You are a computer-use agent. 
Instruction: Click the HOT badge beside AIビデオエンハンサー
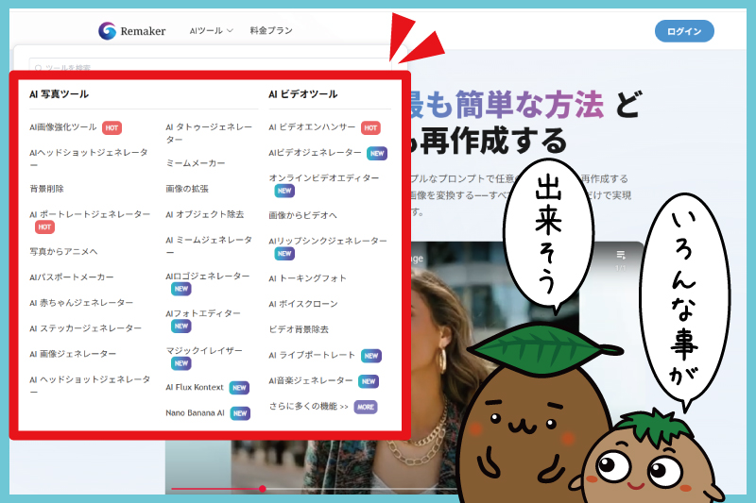pyautogui.click(x=370, y=127)
